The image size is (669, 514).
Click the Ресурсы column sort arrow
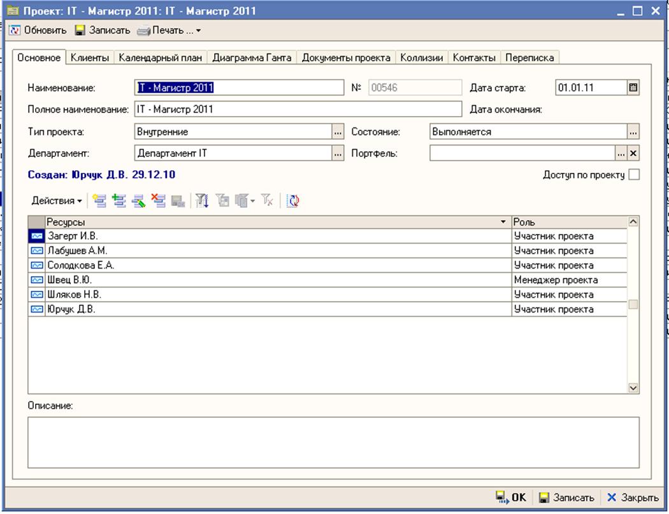(x=503, y=222)
